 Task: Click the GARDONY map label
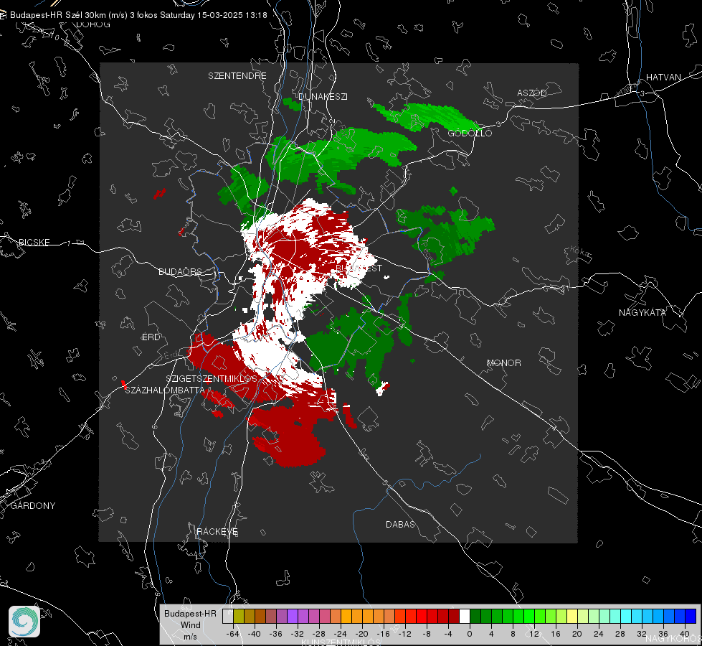(x=33, y=506)
